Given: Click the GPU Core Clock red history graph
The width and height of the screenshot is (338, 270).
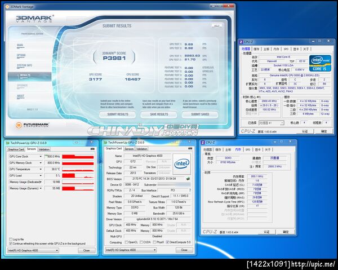Looking at the screenshot, I should [78, 157].
